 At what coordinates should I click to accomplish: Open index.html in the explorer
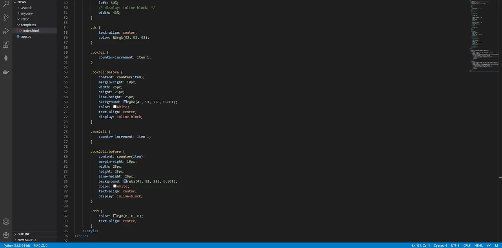pyautogui.click(x=31, y=31)
